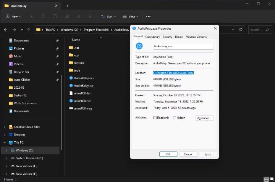This screenshot has height=182, width=275.
Task: Enable the Hidden attribute checkbox
Action: click(x=175, y=118)
